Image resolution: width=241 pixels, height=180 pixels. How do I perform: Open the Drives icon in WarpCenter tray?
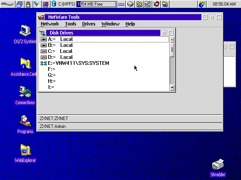click(130, 4)
